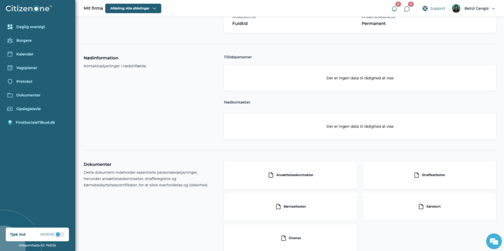Go to Kalender in sidebar
Screen dimensions: 504x251
pyautogui.click(x=25, y=54)
